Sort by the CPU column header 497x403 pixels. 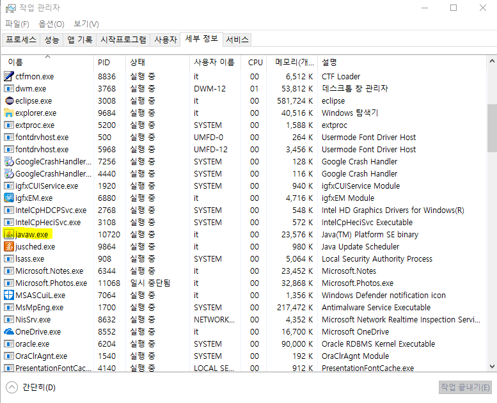pos(254,62)
